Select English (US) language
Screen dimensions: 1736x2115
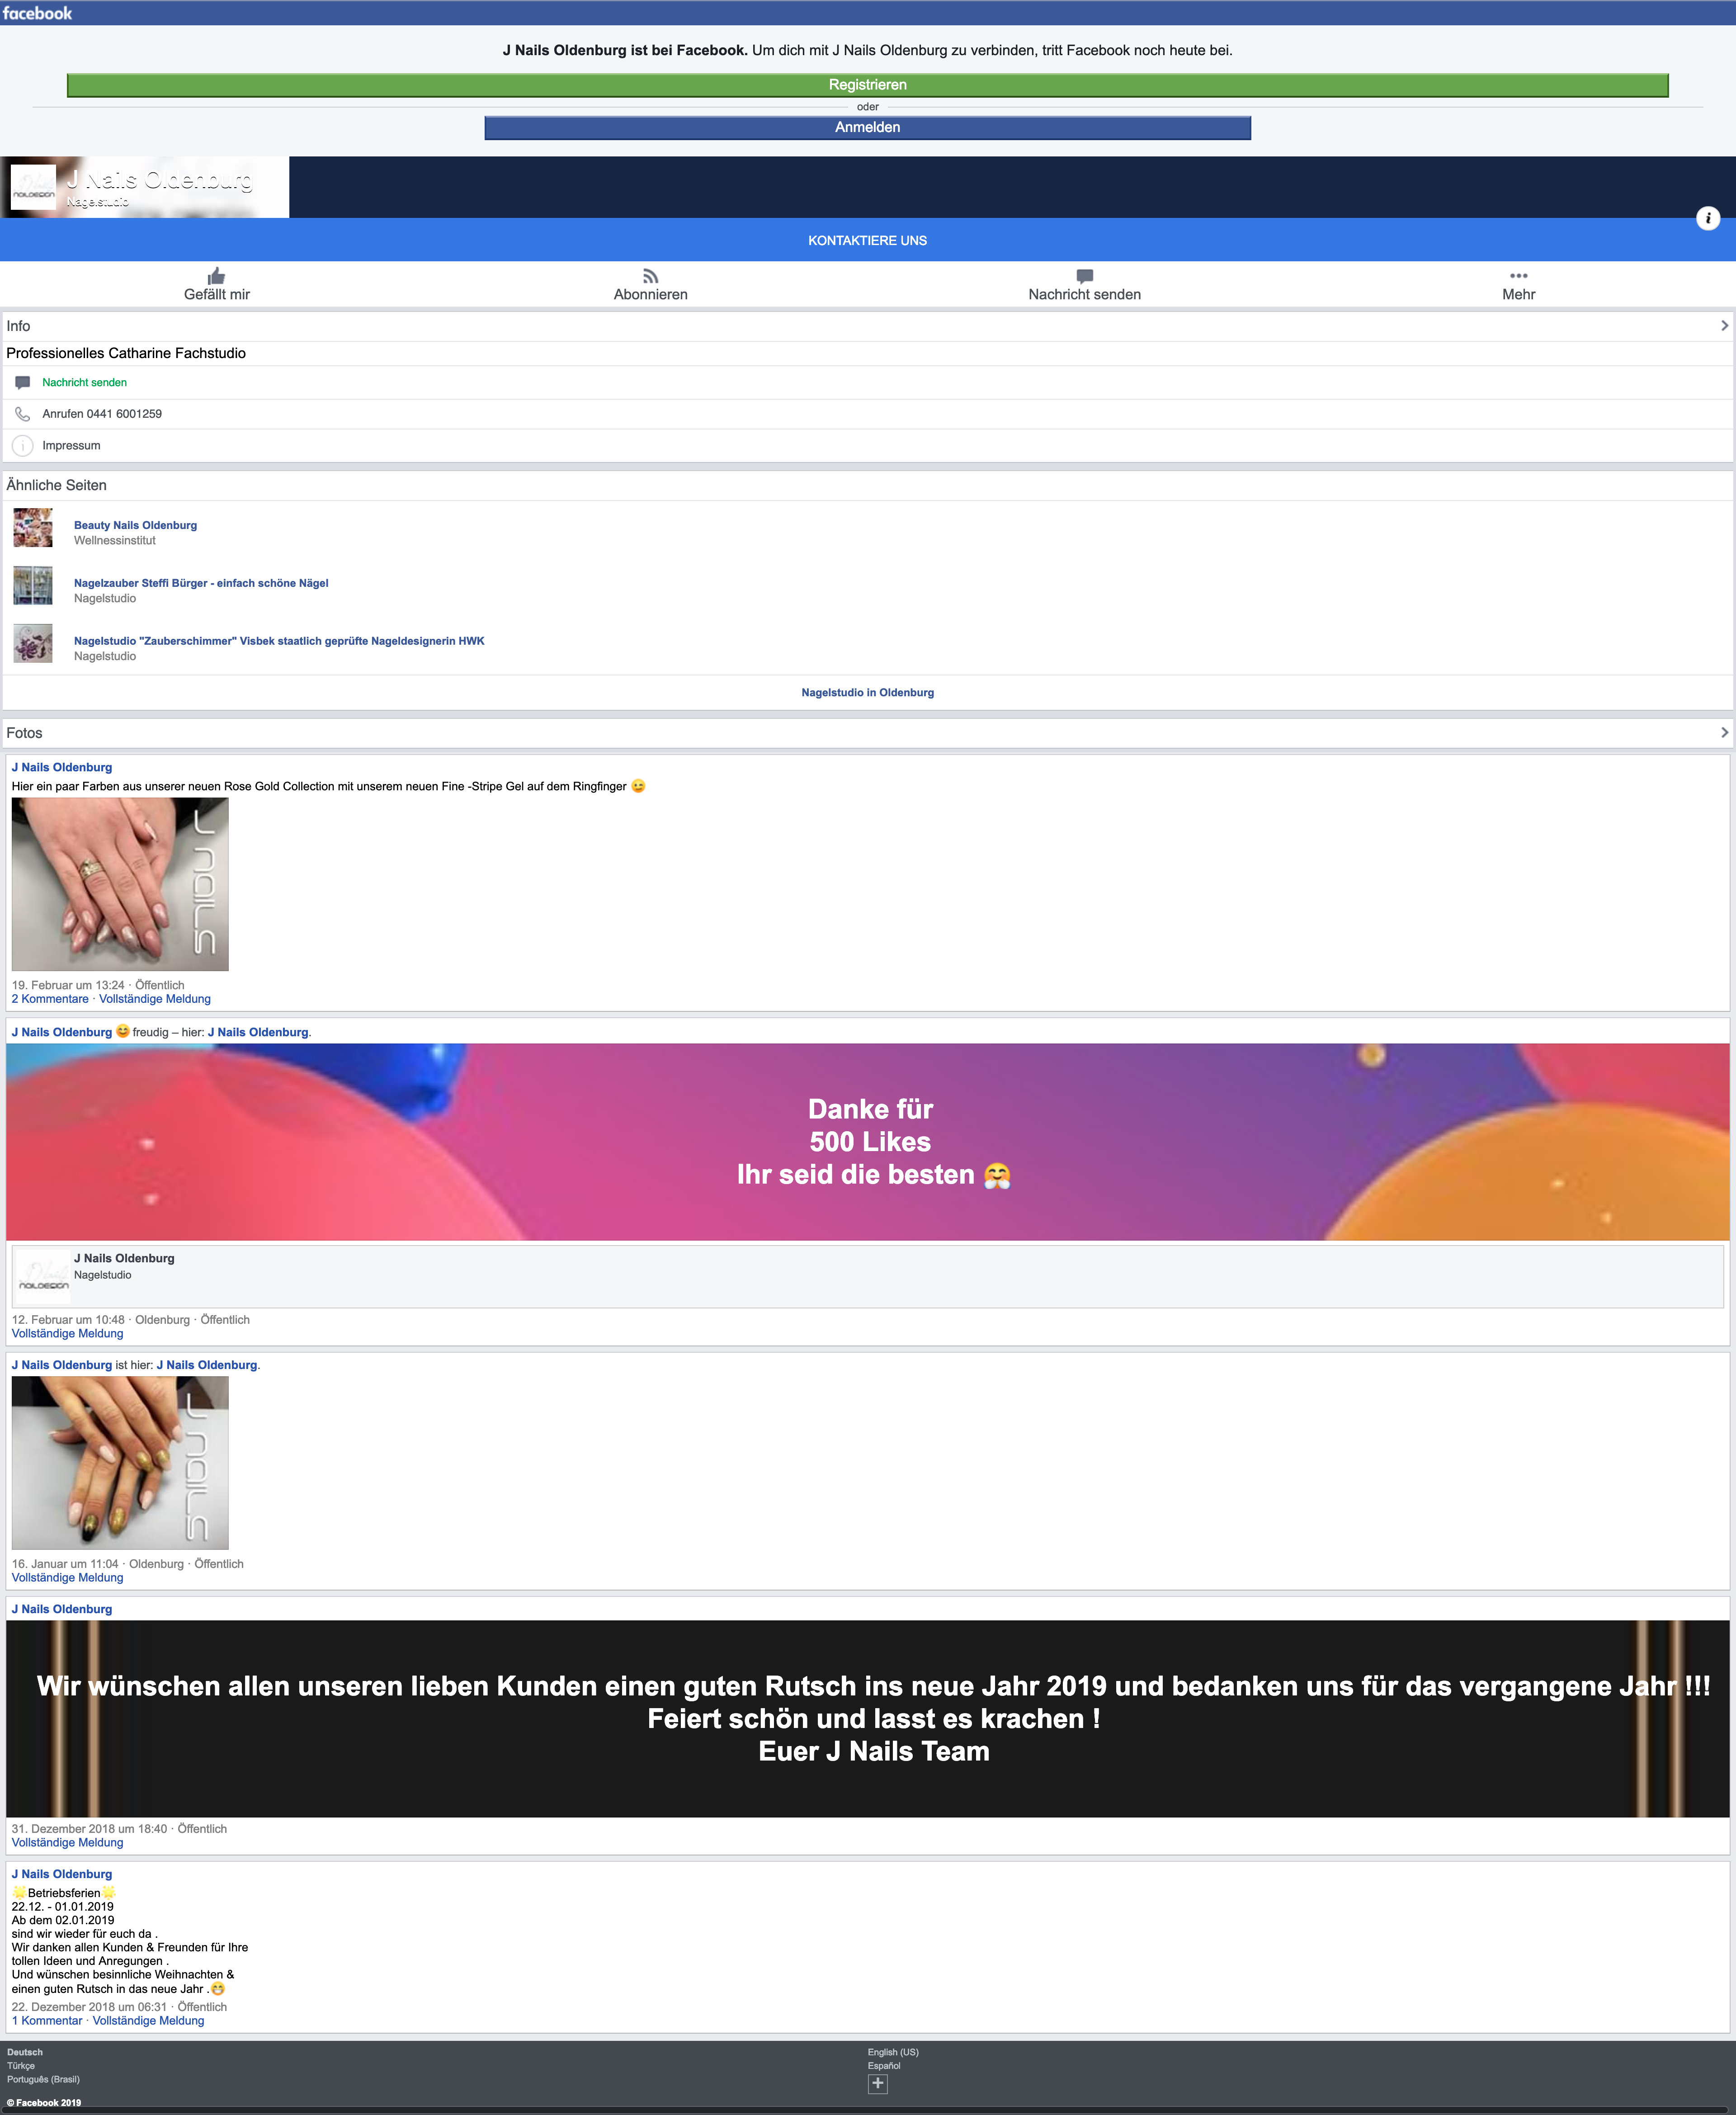[893, 2052]
